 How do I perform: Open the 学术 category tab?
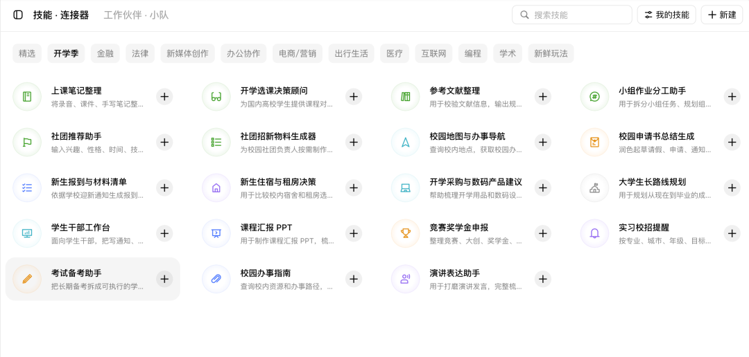pyautogui.click(x=508, y=53)
